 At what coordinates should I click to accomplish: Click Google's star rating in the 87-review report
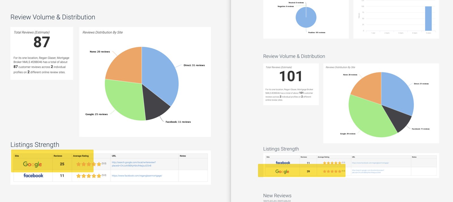click(x=89, y=164)
